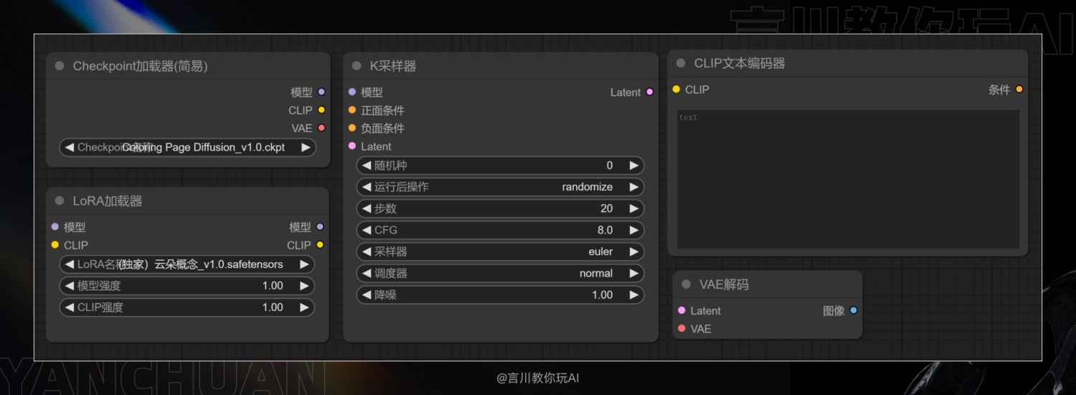Collapse the K采样器 node using its title dot
The width and height of the screenshot is (1076, 395).
point(357,66)
